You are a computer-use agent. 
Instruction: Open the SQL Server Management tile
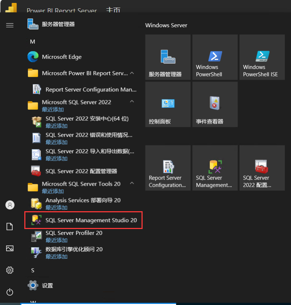[x=215, y=168]
